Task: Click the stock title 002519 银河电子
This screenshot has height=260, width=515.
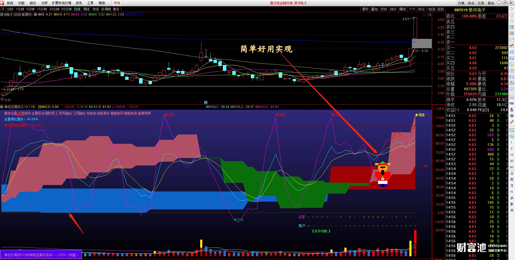Action: 470,10
